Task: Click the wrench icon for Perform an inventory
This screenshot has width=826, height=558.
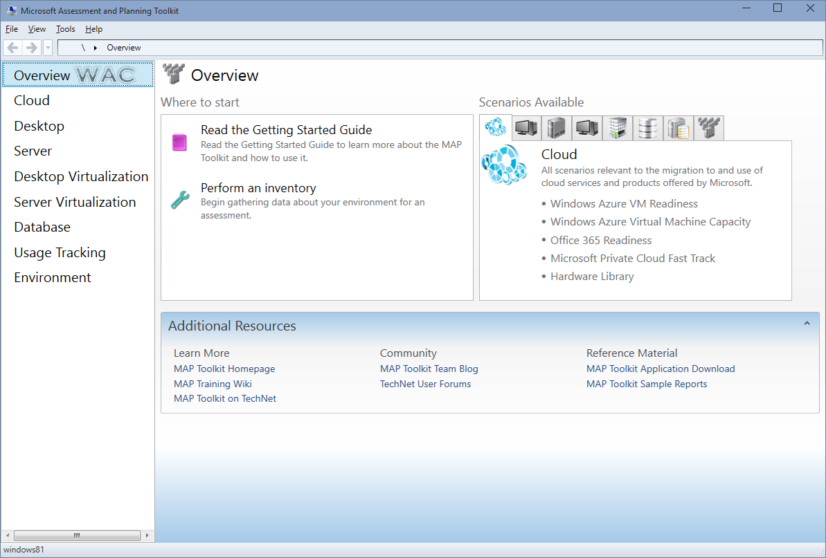Action: pyautogui.click(x=180, y=200)
